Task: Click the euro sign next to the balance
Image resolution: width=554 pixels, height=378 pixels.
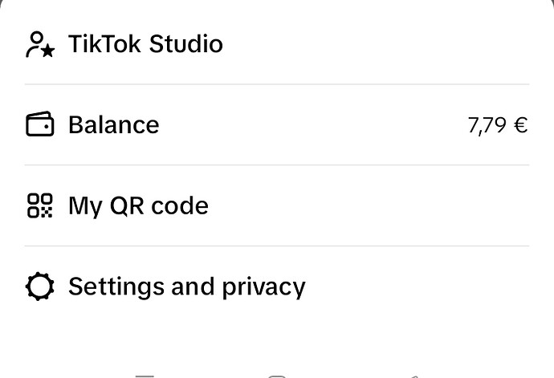Action: tap(521, 124)
